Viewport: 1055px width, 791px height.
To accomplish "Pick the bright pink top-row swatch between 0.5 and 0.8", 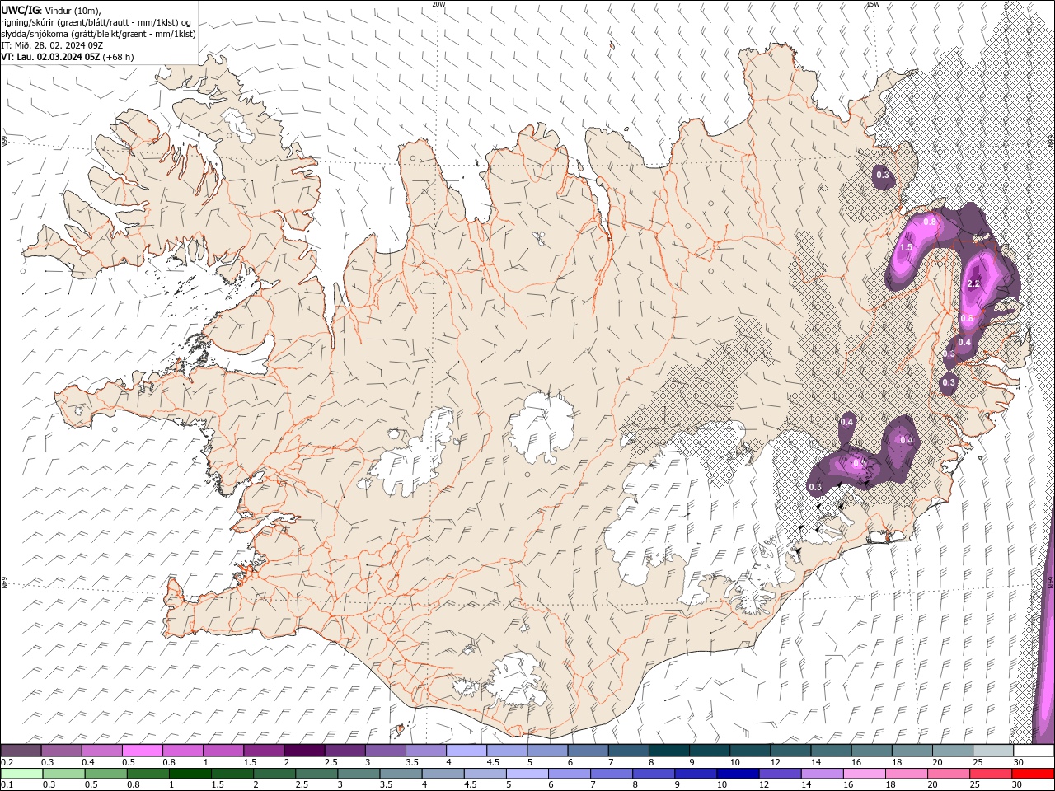I will [x=142, y=750].
